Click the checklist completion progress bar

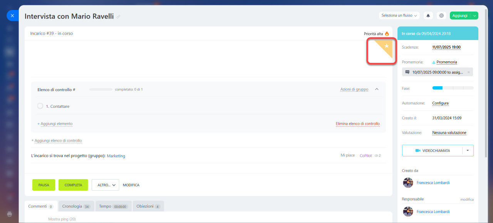[101, 89]
